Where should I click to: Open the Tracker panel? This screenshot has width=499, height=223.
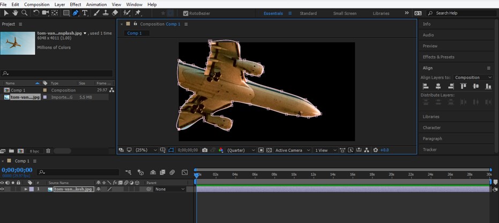[x=430, y=150]
